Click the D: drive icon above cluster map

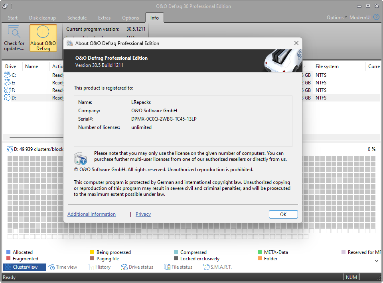coord(10,149)
